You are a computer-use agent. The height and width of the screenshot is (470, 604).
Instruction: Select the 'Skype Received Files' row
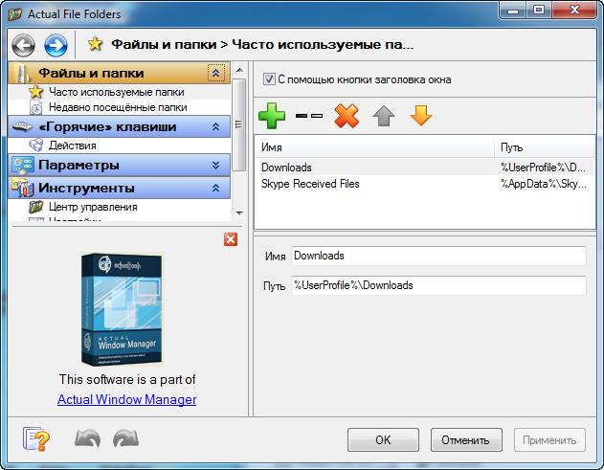(x=424, y=184)
